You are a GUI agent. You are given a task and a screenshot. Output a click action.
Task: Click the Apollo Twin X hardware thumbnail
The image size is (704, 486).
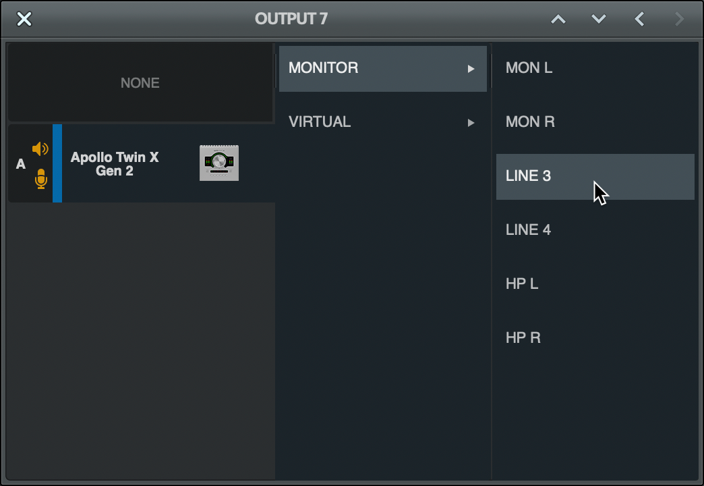click(x=219, y=163)
